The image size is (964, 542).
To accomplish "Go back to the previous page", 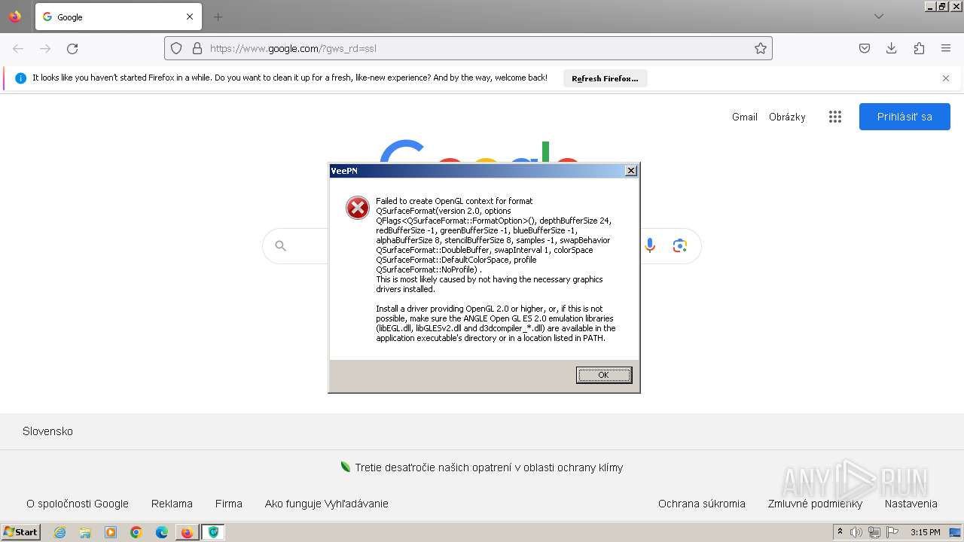I will coord(18,48).
